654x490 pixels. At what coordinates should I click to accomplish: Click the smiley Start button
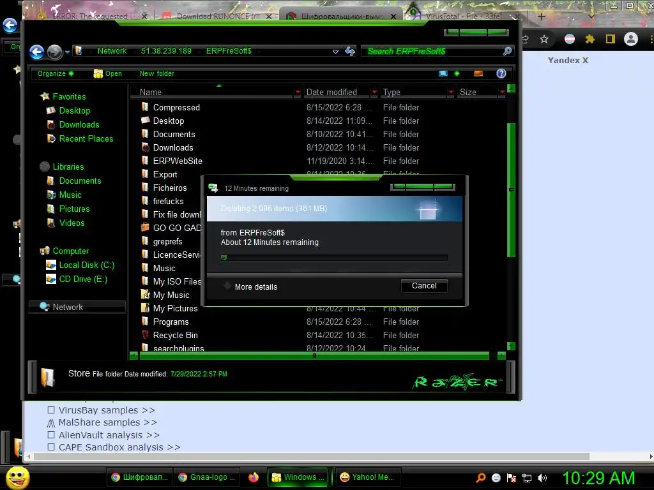click(x=17, y=477)
